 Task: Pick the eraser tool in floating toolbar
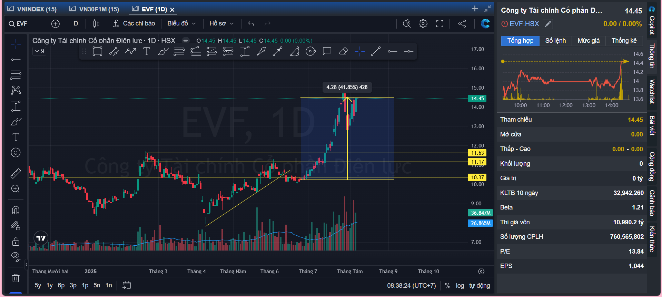[x=343, y=52]
